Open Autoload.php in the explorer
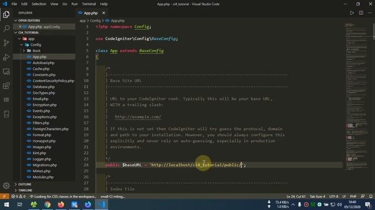 [x=43, y=63]
